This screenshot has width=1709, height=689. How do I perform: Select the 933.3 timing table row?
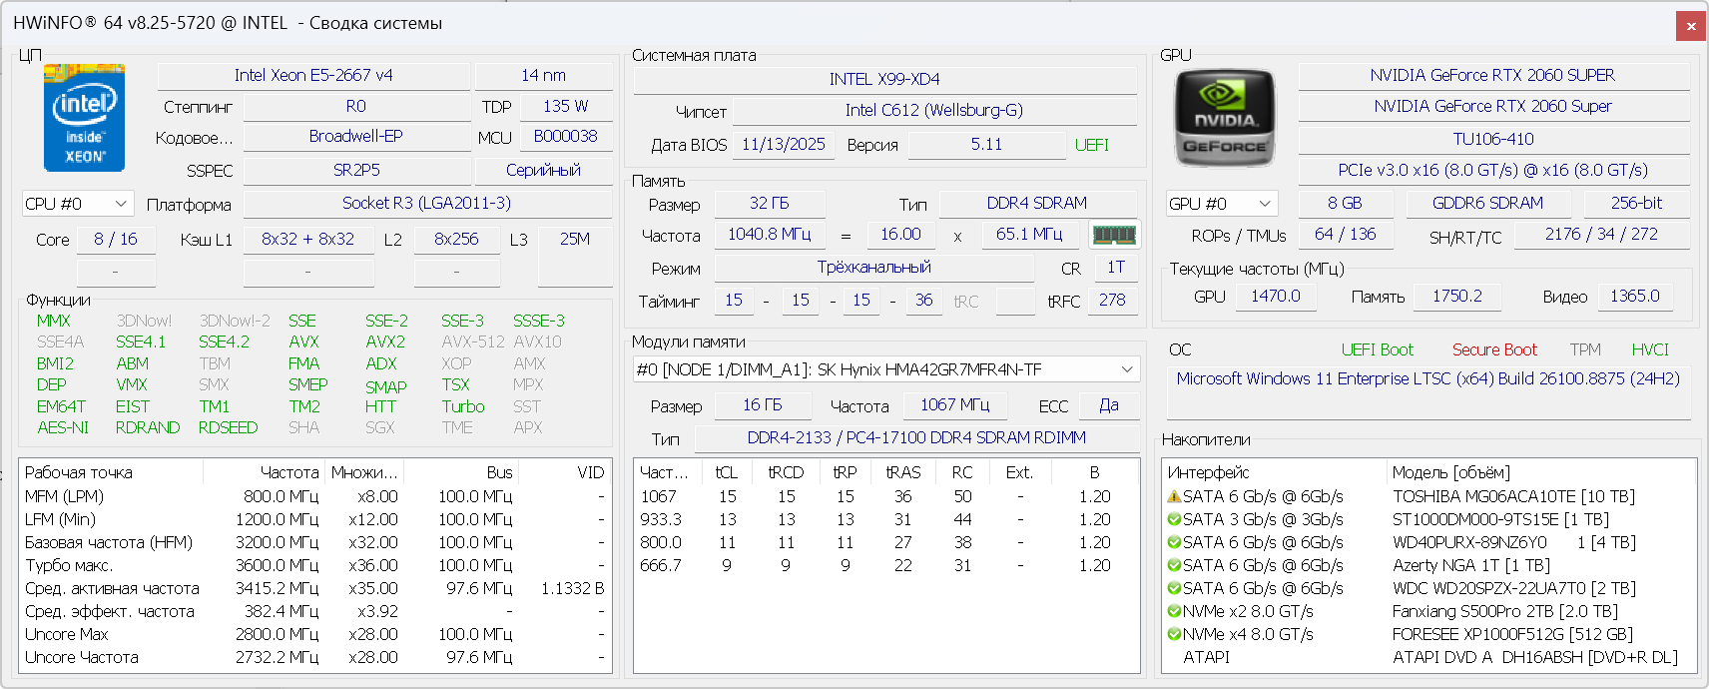click(886, 519)
